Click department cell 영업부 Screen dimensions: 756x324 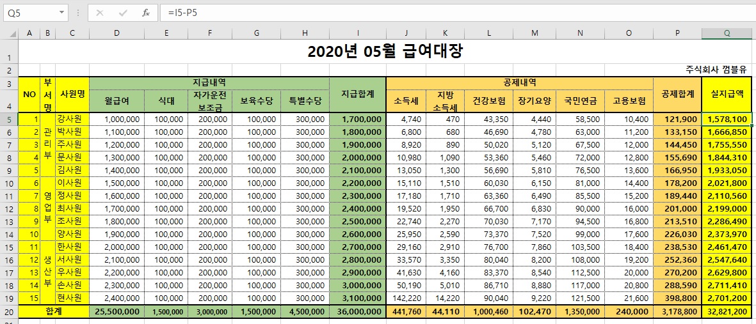click(47, 208)
